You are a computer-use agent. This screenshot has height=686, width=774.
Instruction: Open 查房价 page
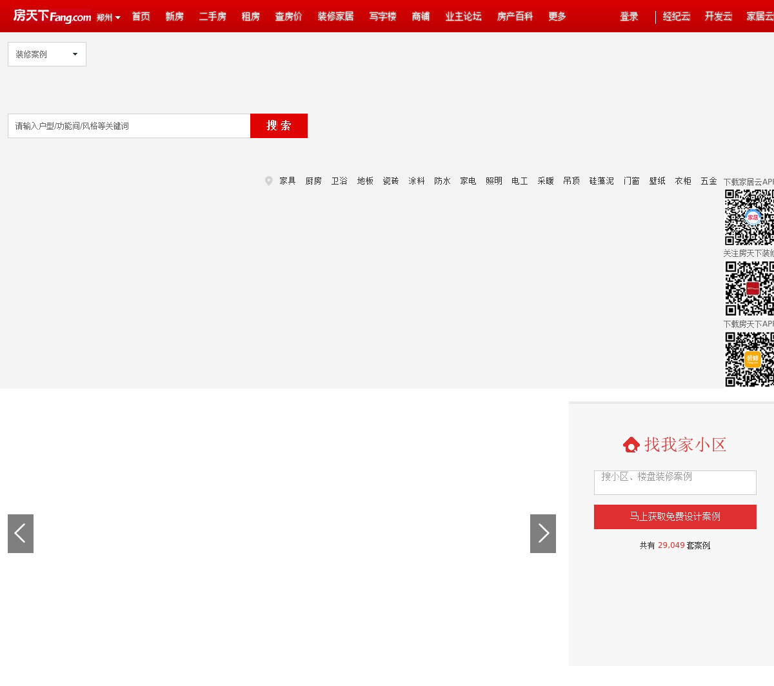pos(289,16)
